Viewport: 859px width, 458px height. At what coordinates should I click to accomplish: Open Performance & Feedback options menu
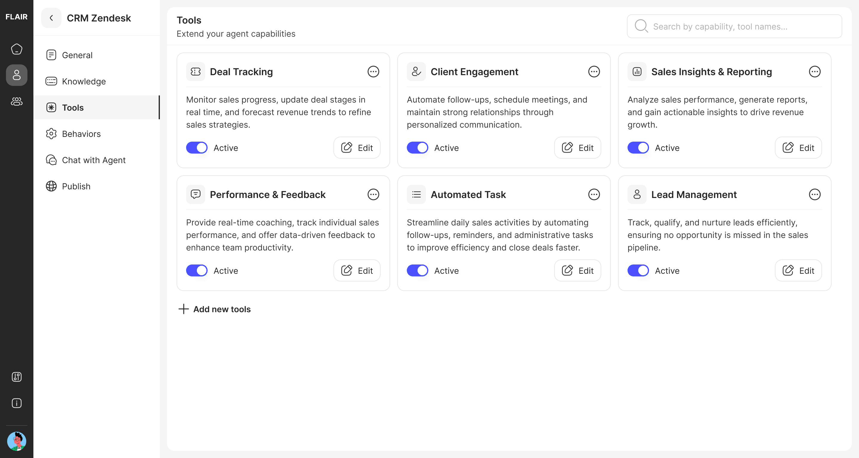pyautogui.click(x=373, y=194)
